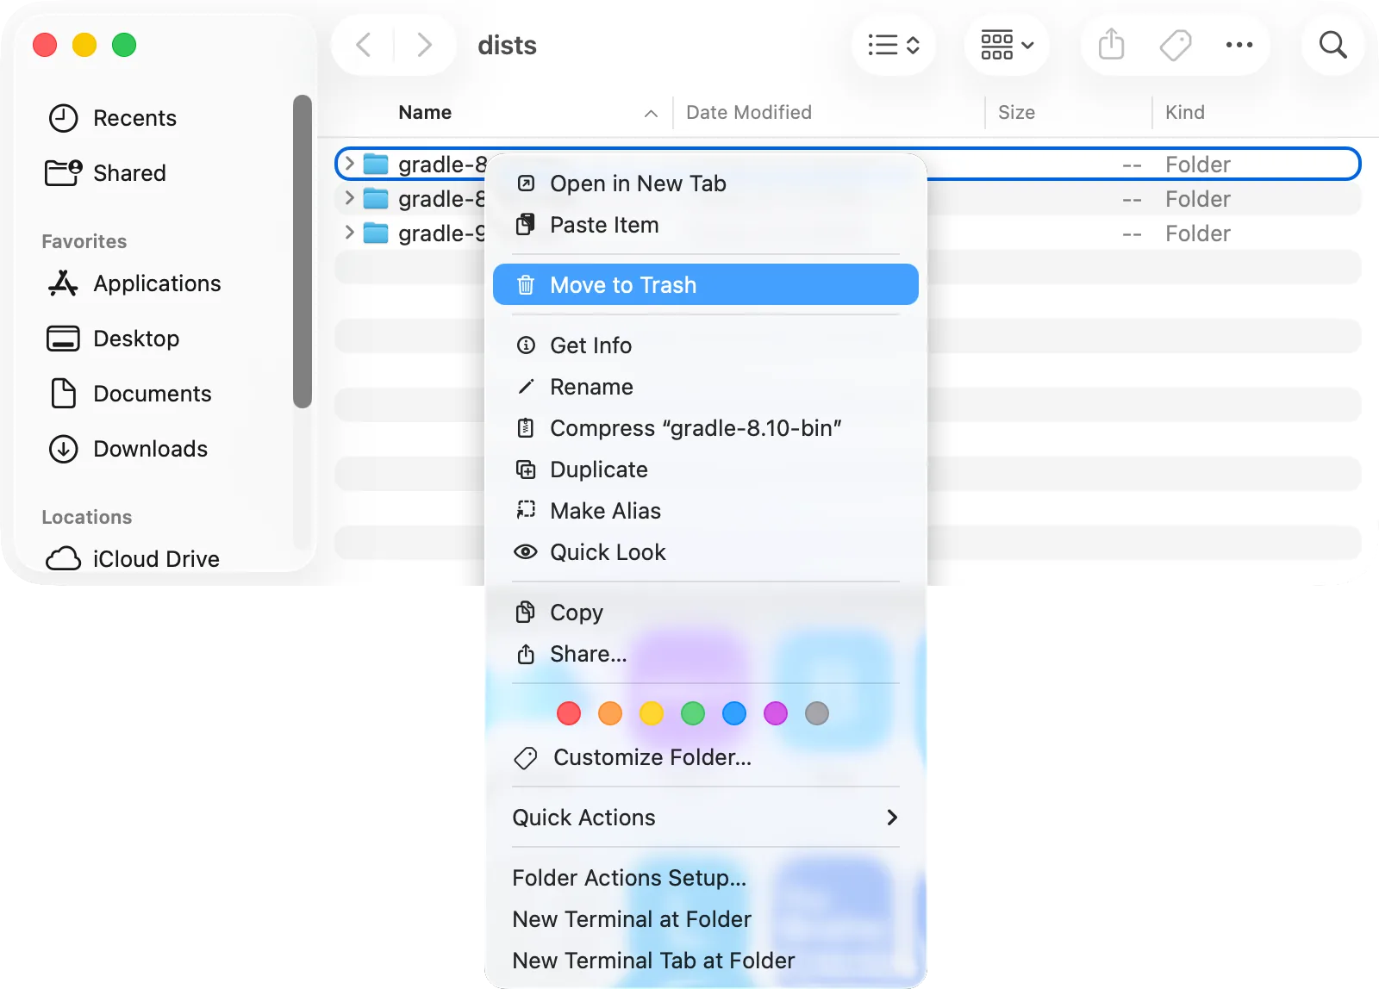
Task: Choose Rename in the context menu
Action: [706, 387]
